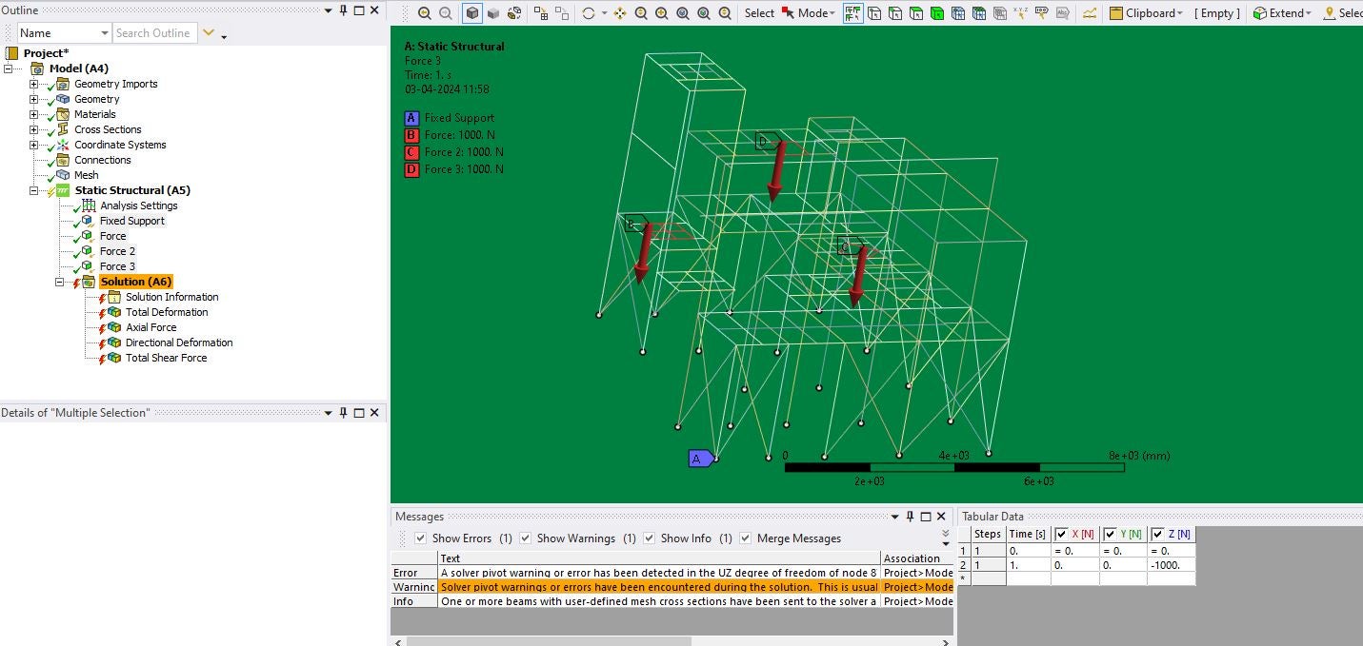The image size is (1363, 646).
Task: Click the Extend selection icon
Action: 1259,13
